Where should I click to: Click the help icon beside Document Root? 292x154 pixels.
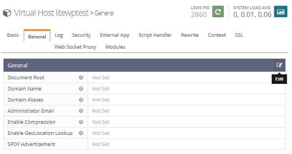pos(81,77)
